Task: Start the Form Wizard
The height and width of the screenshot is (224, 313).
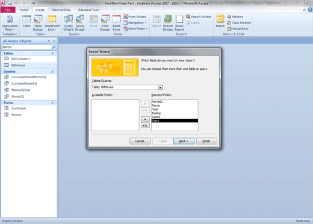Action: [135, 17]
